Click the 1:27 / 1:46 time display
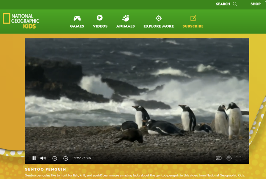 [x=82, y=158]
